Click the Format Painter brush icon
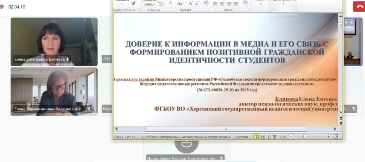 (x=133, y=3)
